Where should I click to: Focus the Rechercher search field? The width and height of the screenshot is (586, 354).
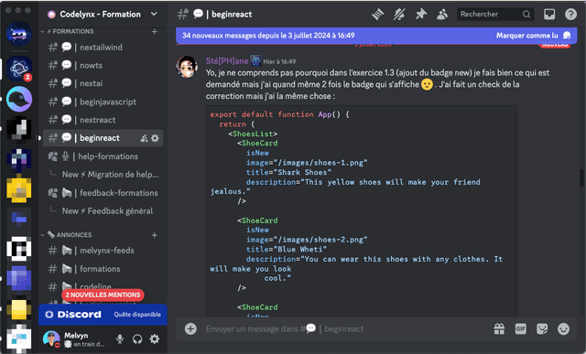coord(495,15)
